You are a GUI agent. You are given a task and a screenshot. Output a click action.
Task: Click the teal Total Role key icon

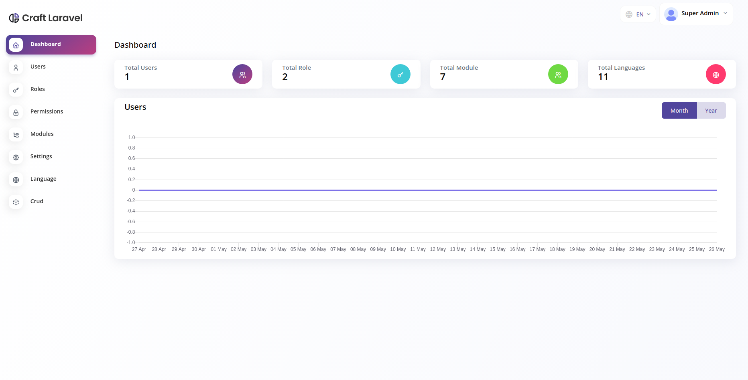point(400,74)
